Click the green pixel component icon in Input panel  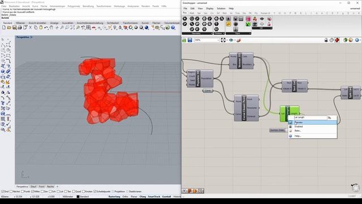click(x=248, y=24)
